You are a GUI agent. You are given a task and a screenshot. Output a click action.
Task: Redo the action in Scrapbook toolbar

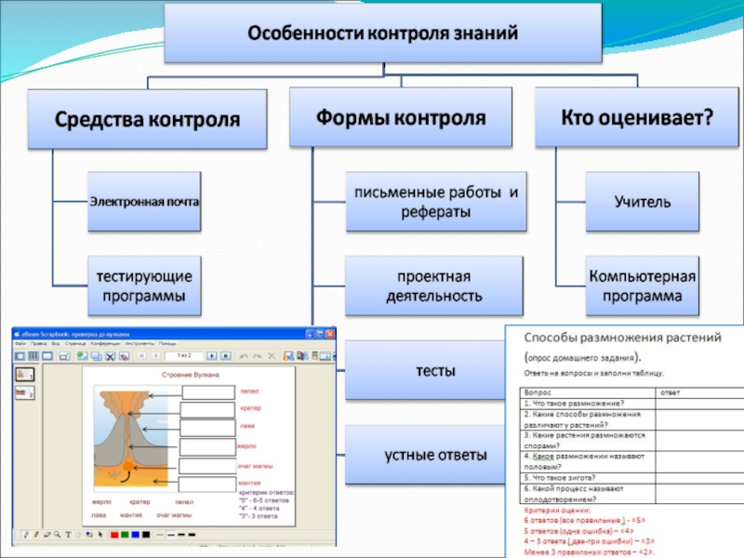click(258, 356)
